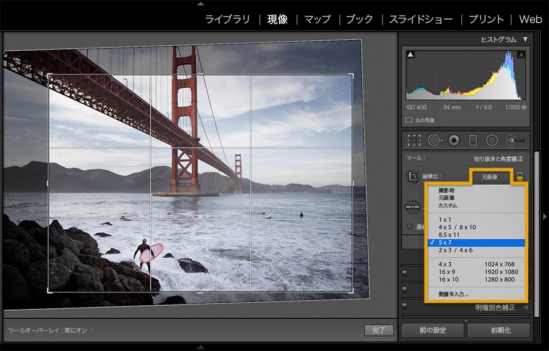Select the Radial Filter tool
Screen dimensions: 549x351
492,140
